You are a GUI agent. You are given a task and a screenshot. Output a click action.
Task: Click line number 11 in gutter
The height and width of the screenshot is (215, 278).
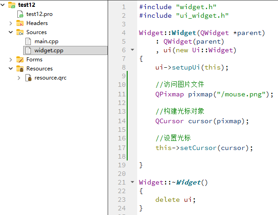pos(122,94)
